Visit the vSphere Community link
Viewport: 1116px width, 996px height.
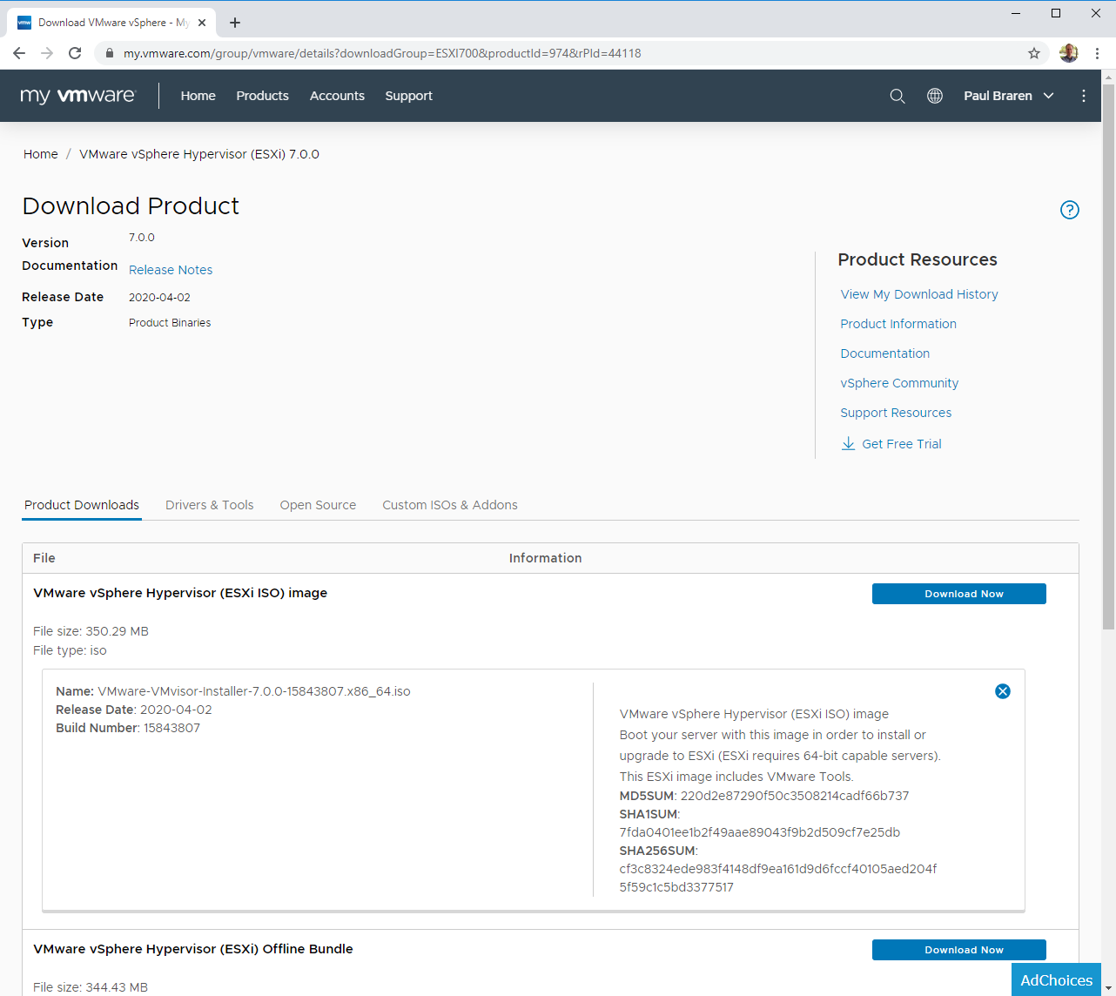[899, 383]
